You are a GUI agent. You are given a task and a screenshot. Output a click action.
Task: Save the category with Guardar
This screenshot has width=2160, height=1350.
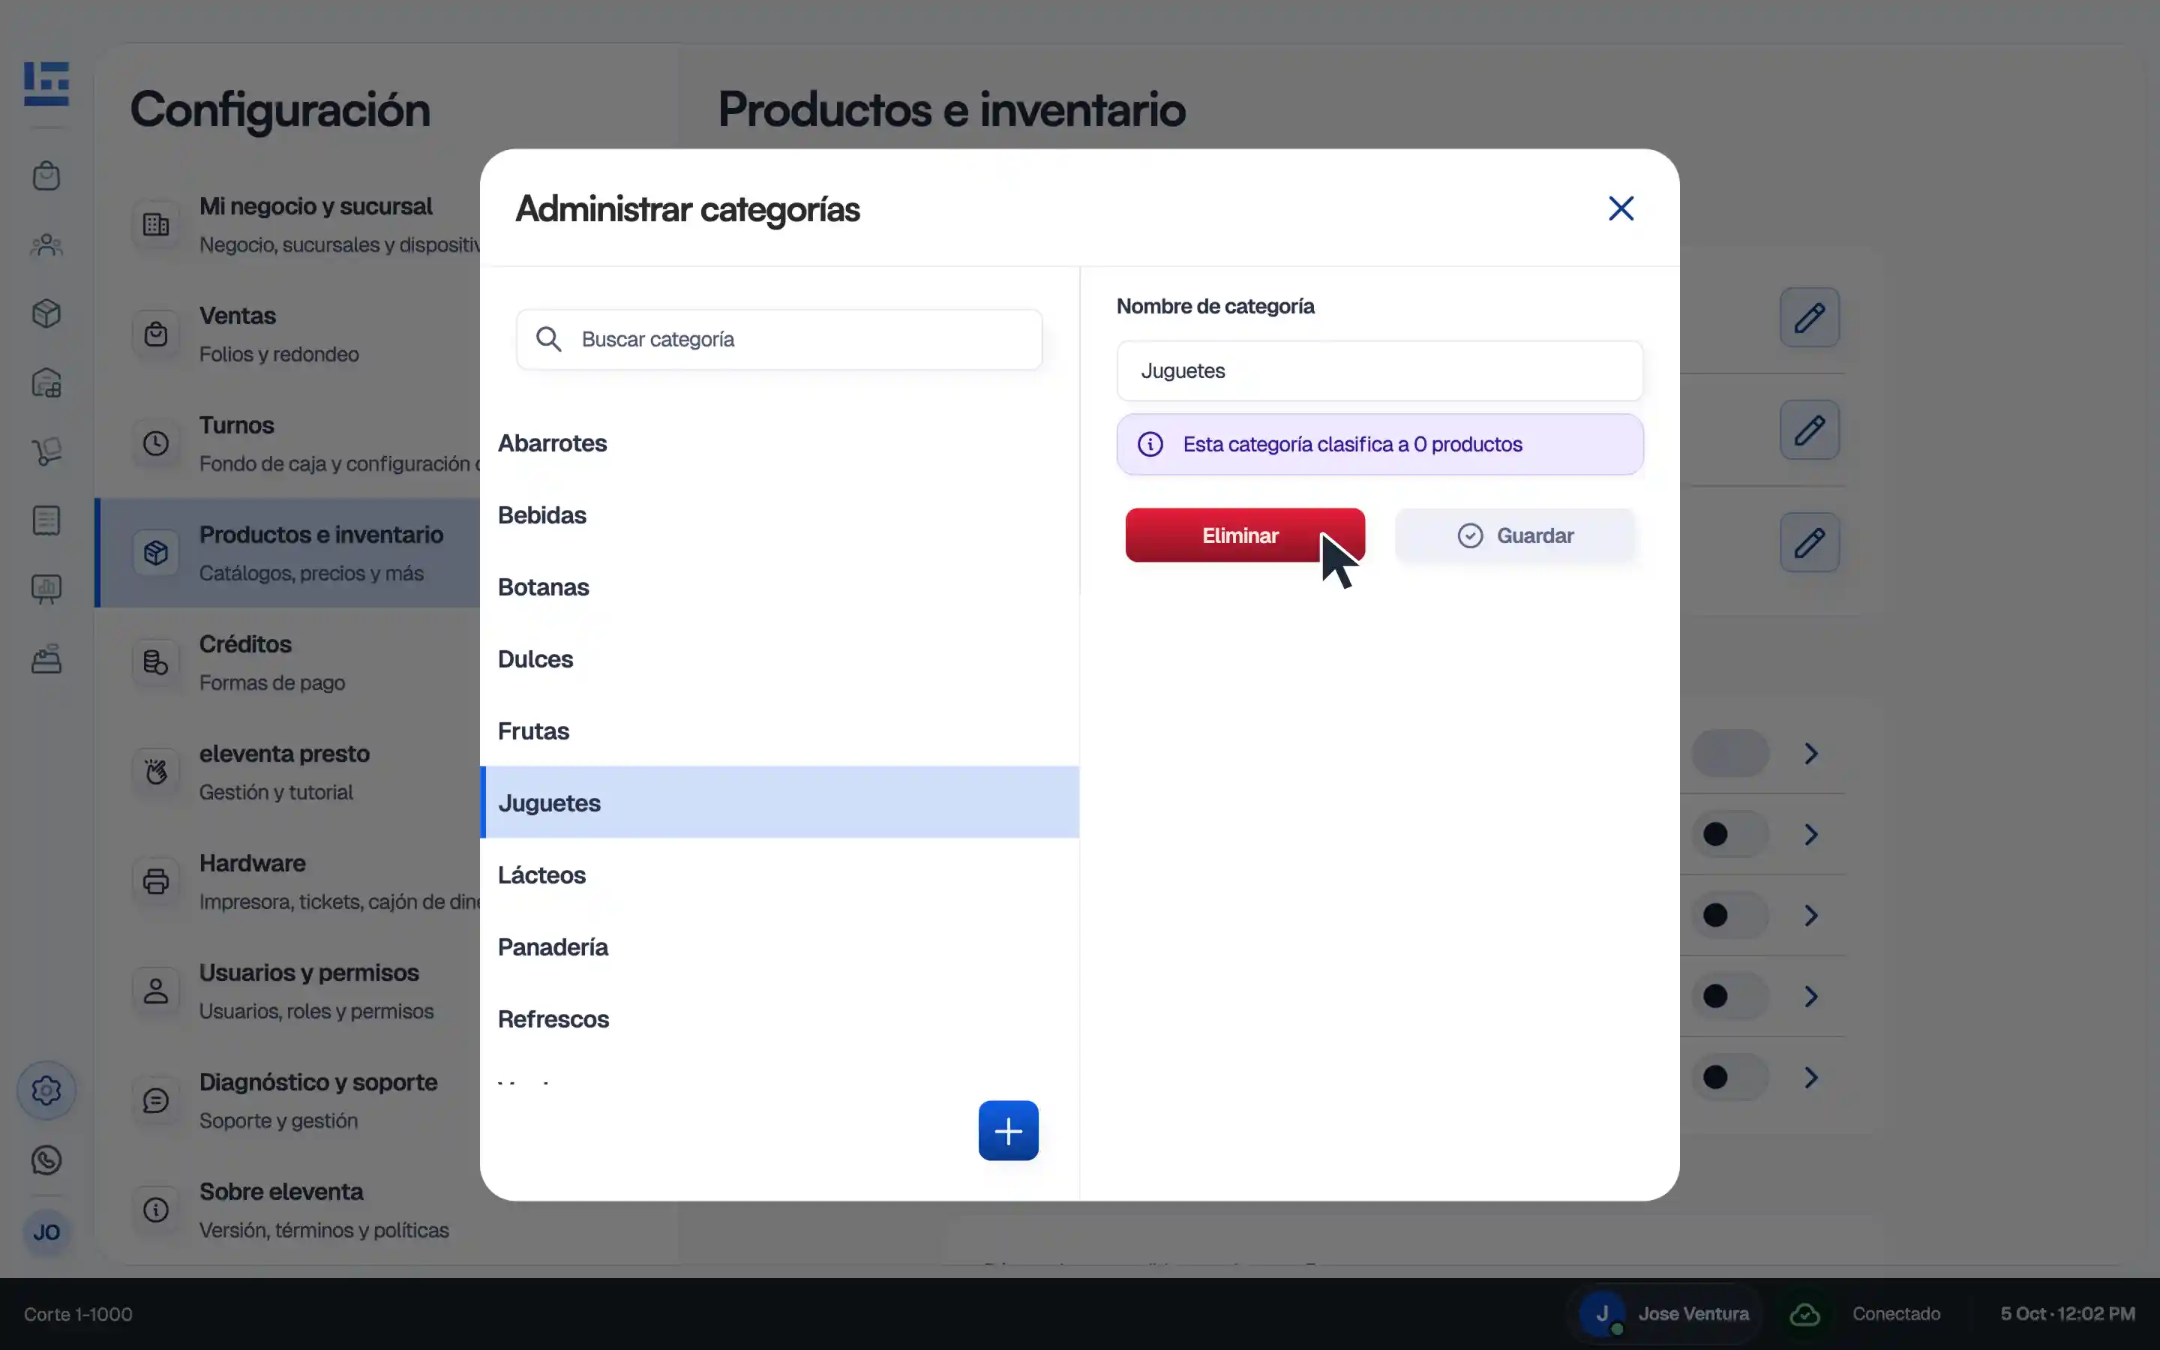(1515, 535)
